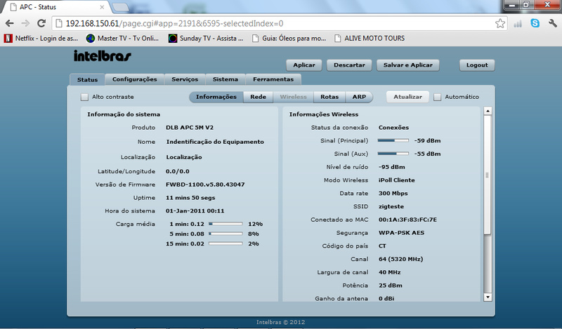Click Largura de canal 40 MHz
The width and height of the screenshot is (562, 329).
390,272
